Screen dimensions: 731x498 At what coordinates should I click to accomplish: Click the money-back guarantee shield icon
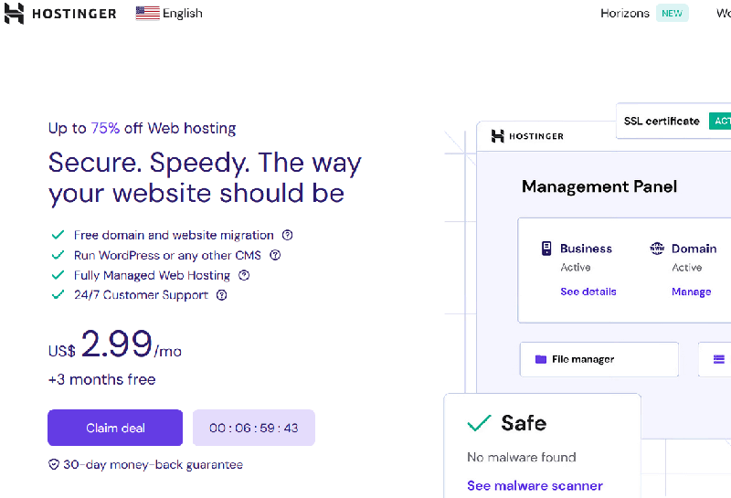click(x=54, y=464)
